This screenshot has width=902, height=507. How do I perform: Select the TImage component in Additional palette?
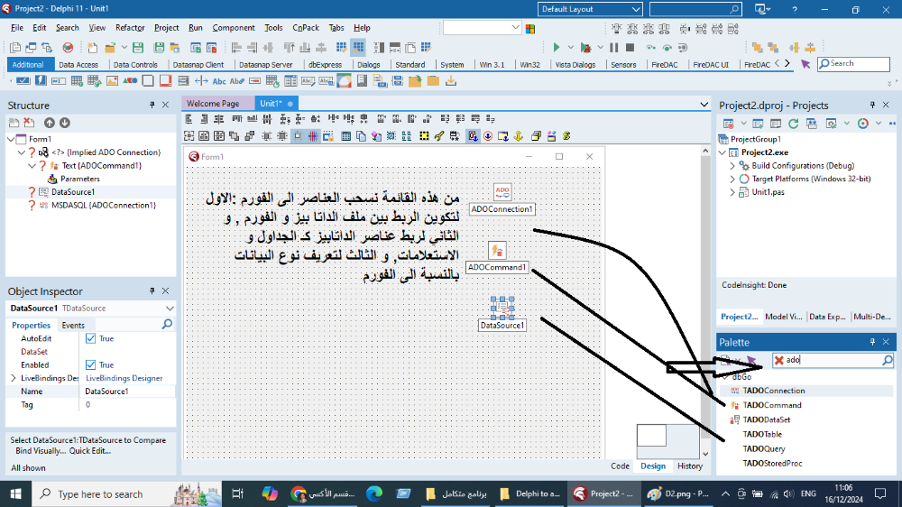click(x=112, y=81)
